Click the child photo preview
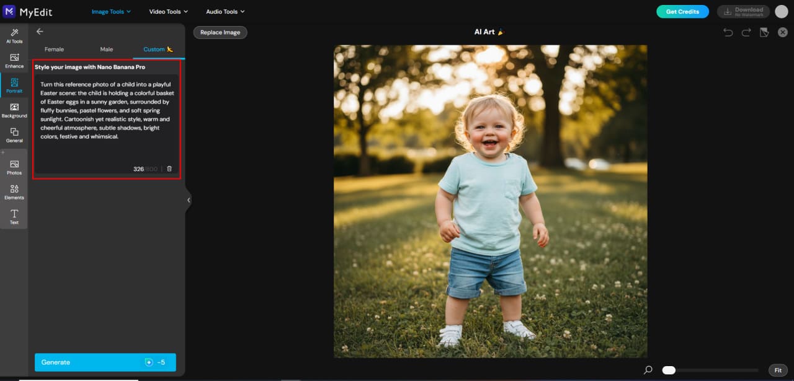The height and width of the screenshot is (381, 794). 490,201
